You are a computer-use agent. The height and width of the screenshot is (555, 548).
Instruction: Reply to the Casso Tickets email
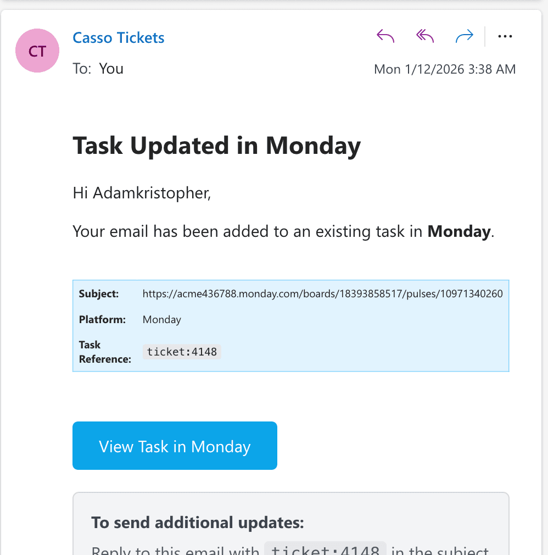[385, 36]
